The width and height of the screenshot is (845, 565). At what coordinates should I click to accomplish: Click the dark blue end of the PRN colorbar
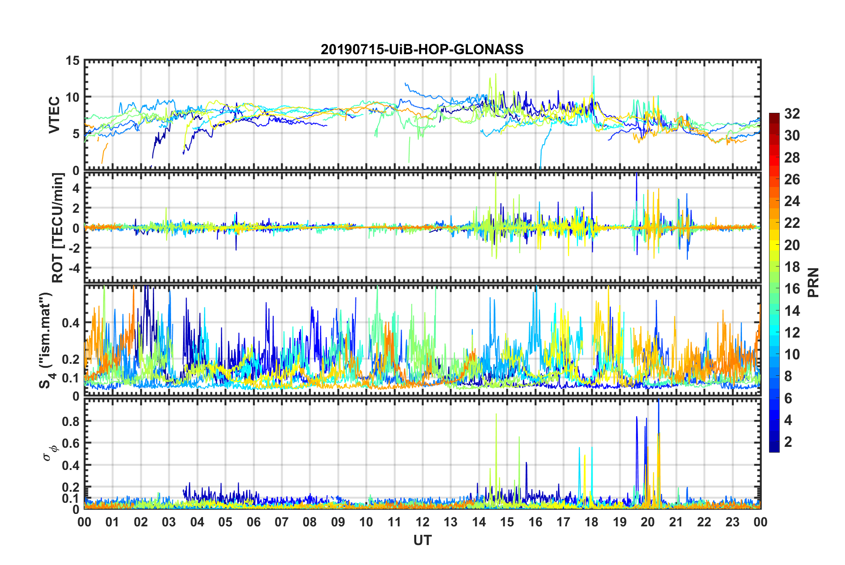[x=774, y=448]
